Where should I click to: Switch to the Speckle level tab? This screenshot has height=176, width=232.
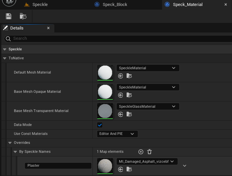pyautogui.click(x=40, y=5)
